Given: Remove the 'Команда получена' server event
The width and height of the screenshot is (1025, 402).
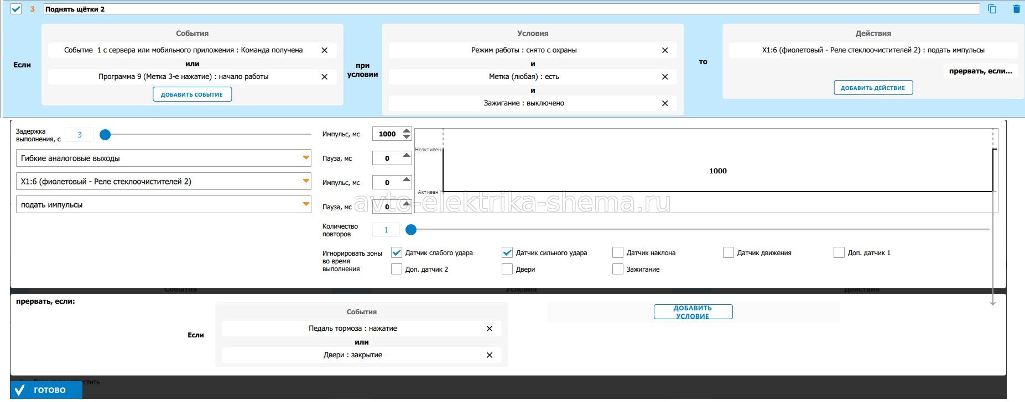Looking at the screenshot, I should pyautogui.click(x=325, y=50).
